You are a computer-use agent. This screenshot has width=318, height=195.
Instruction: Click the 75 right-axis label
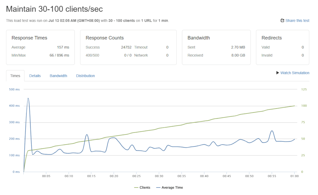pos(303,122)
